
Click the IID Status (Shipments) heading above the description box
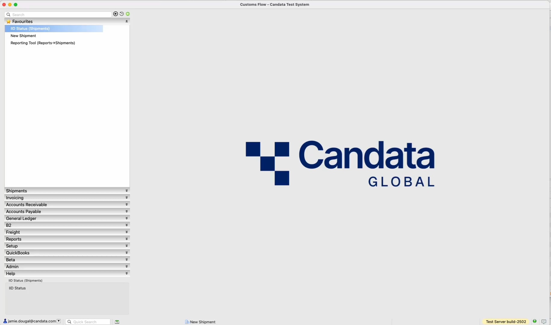(25, 280)
